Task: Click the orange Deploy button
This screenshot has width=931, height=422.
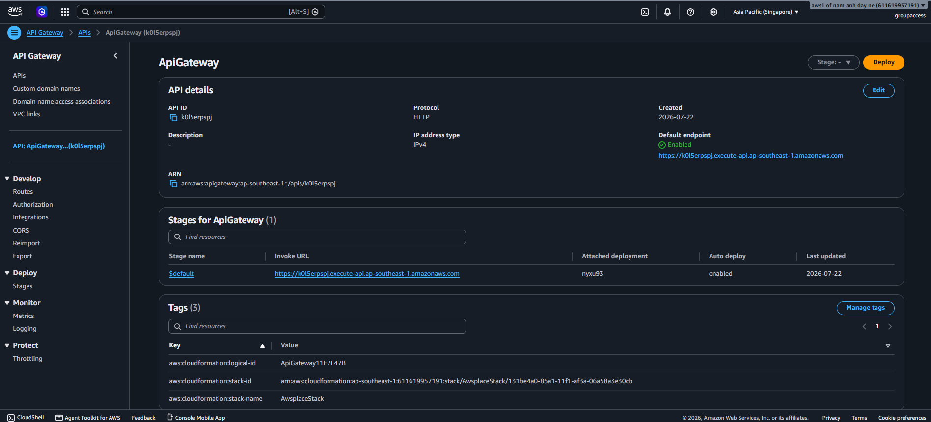Action: [883, 62]
